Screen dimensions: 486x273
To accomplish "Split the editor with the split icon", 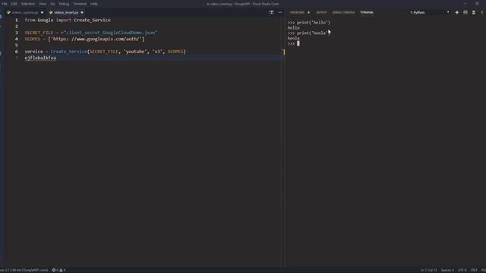I will pyautogui.click(x=272, y=12).
